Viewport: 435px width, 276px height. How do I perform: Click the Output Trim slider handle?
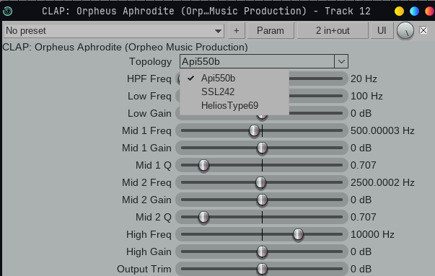[x=262, y=269]
